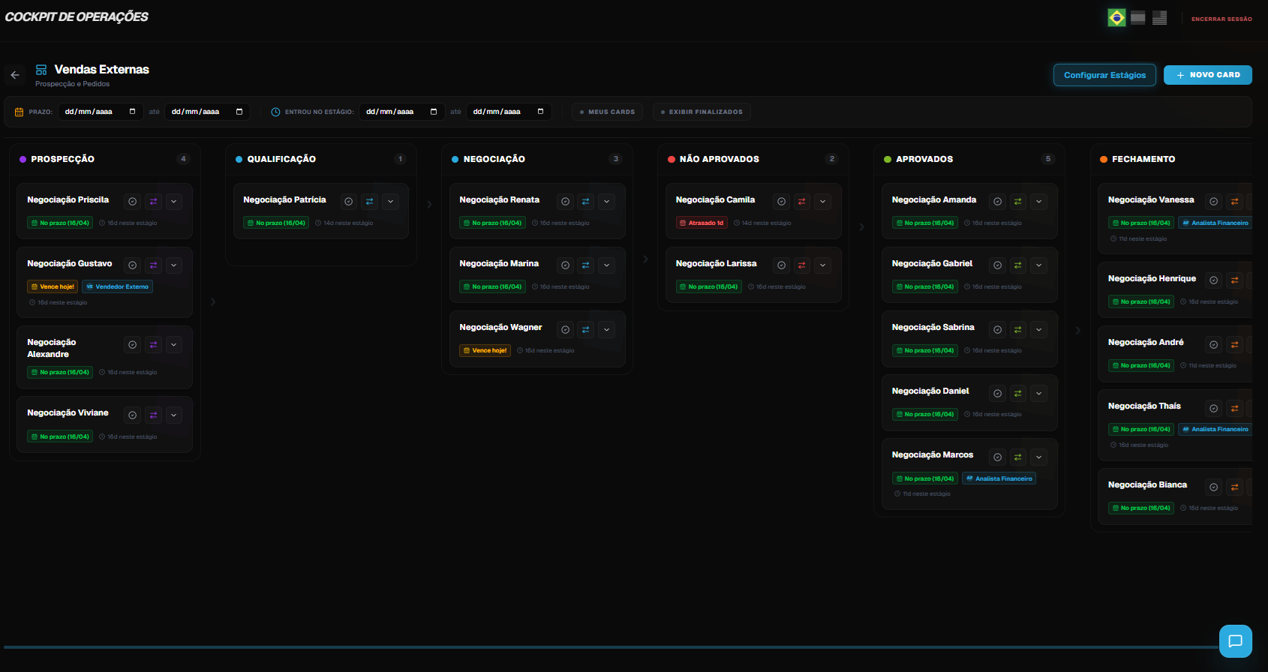1268x672 pixels.
Task: Click the Vendedor Externo tag on Gustavo card
Action: (x=117, y=286)
